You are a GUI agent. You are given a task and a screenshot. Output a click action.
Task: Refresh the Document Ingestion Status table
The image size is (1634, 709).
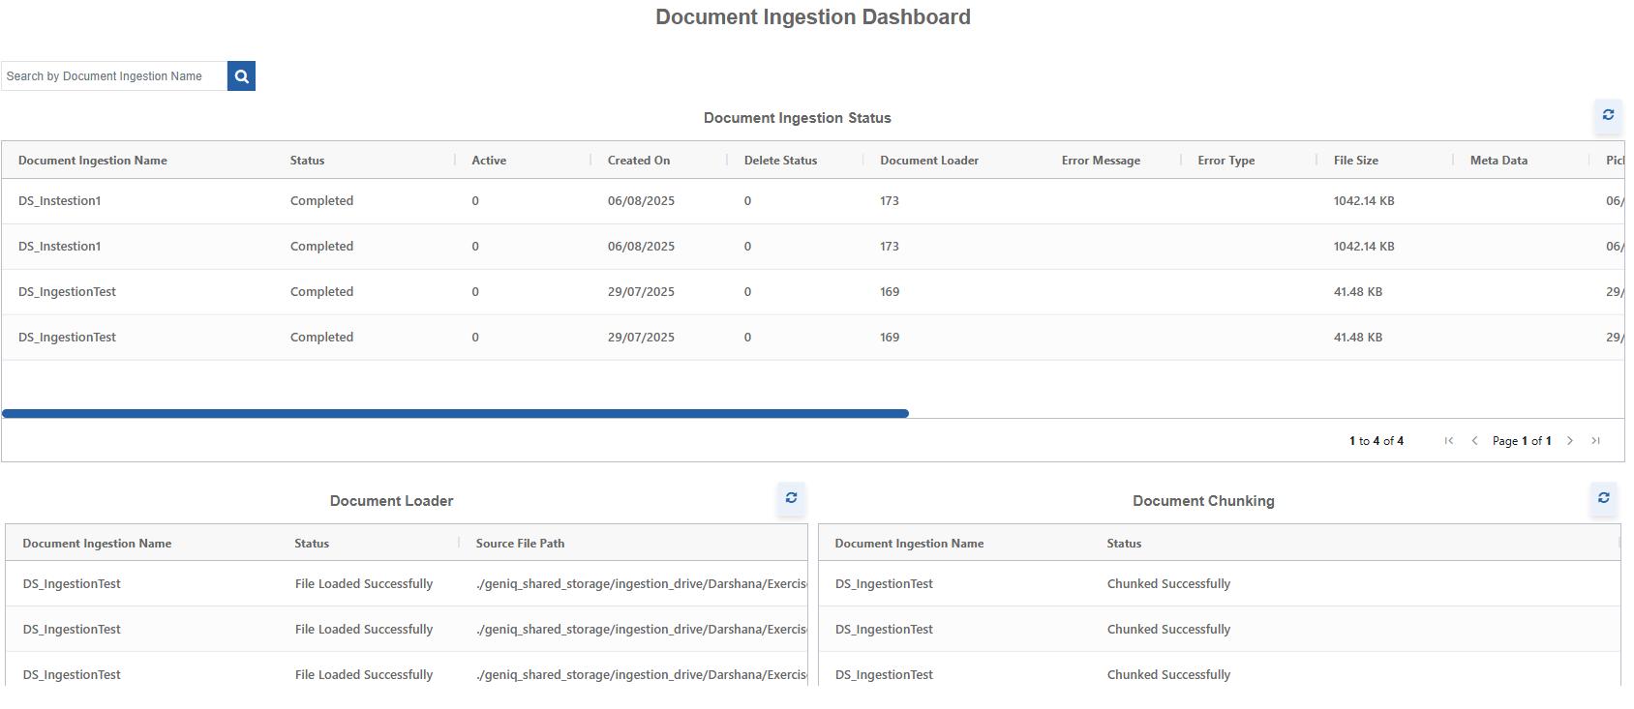click(x=1608, y=115)
